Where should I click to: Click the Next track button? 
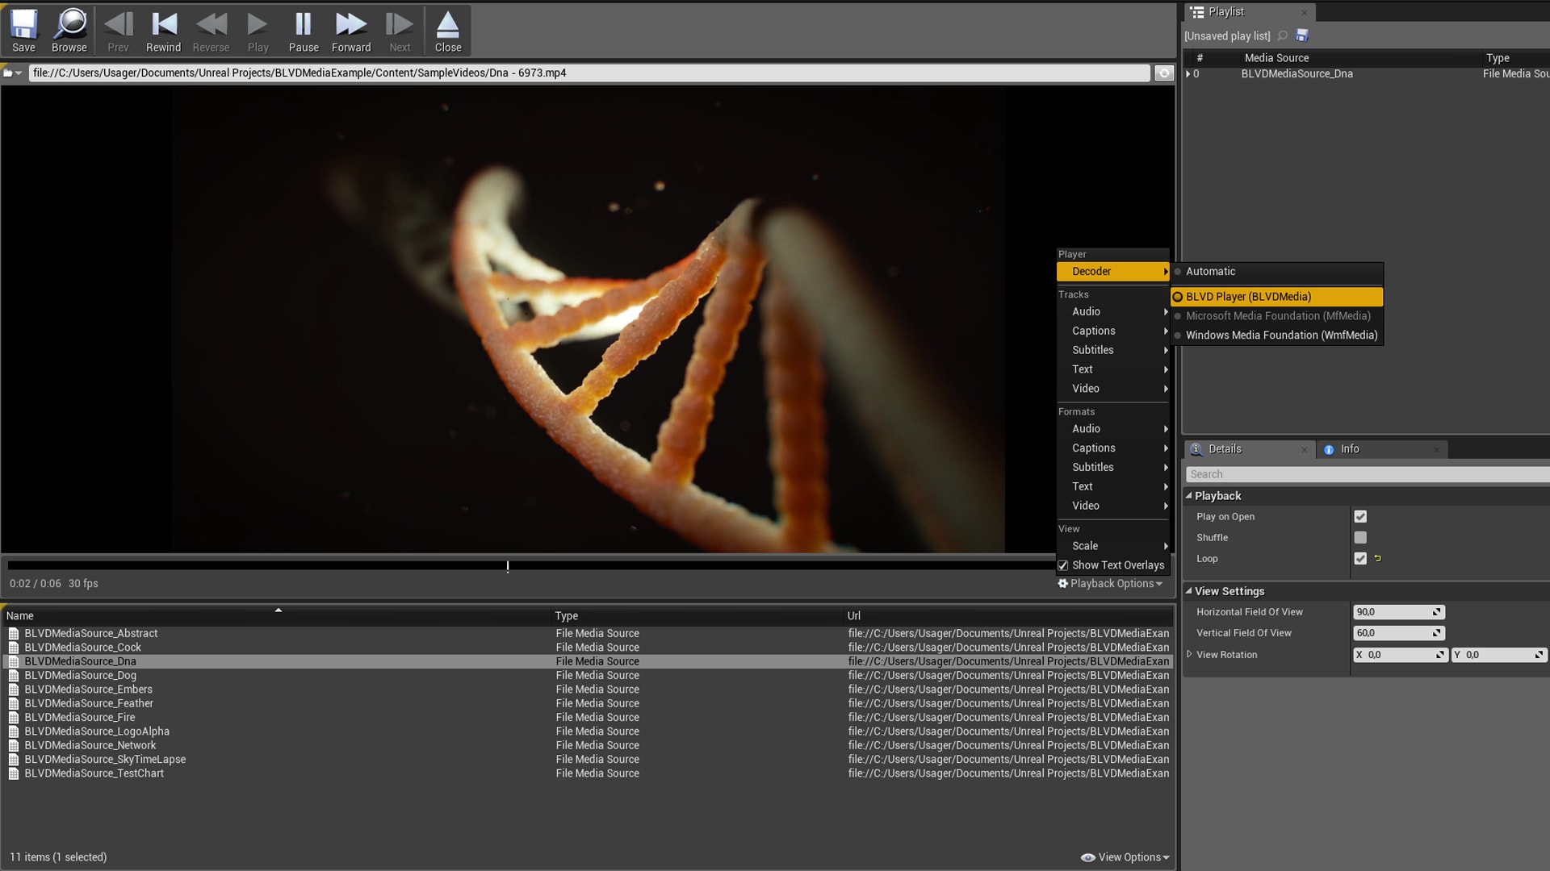400,31
